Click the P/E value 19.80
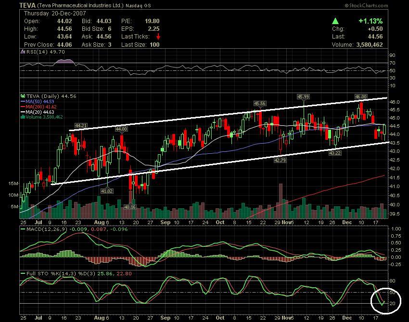 coord(152,21)
